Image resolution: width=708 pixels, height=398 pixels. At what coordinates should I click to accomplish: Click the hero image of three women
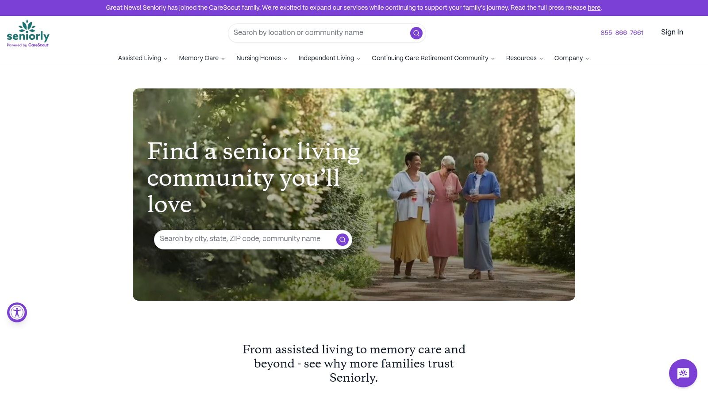(354, 195)
